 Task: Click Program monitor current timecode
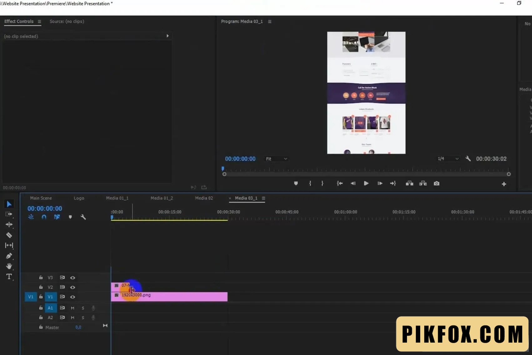[x=240, y=159]
